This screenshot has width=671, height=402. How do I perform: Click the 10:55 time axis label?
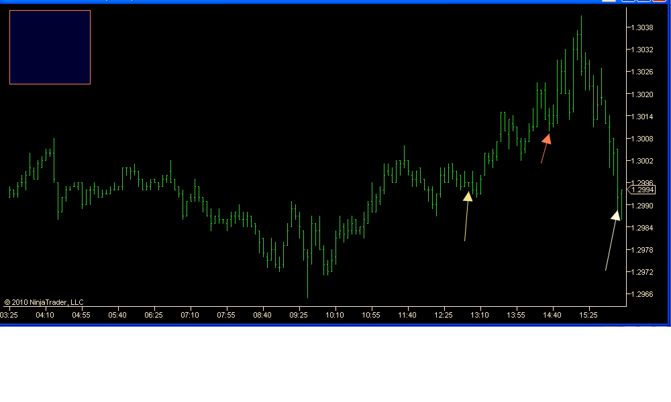click(371, 316)
